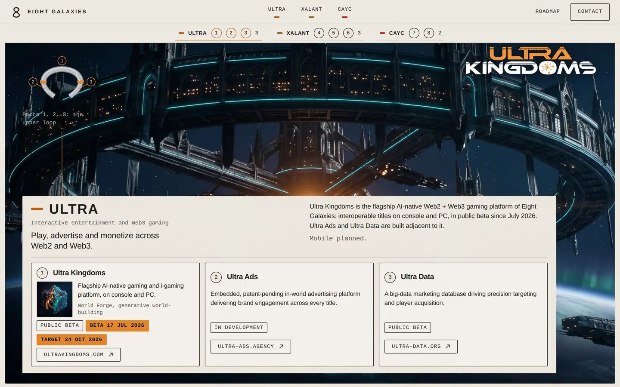620x387 pixels.
Task: Jump to part 3 in ULTRA sub-nav
Action: [246, 33]
